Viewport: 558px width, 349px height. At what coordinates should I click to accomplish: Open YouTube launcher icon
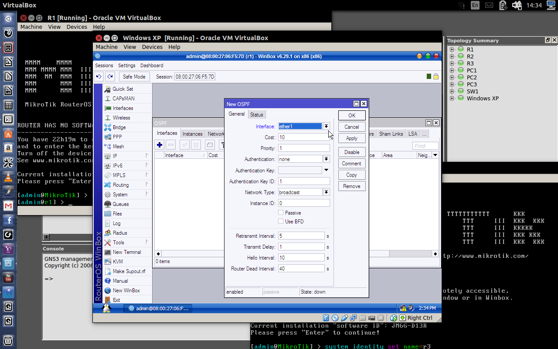click(x=8, y=277)
